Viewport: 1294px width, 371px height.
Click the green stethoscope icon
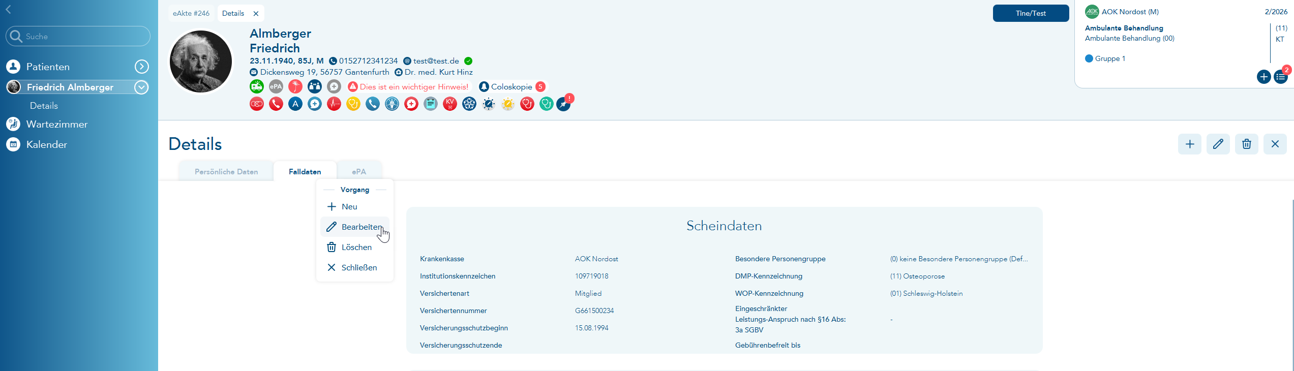[547, 104]
